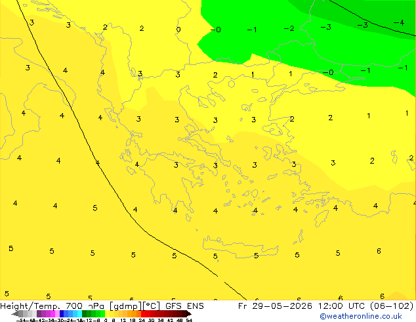Click the 'Height/Temp. 700 hPa' map title
The width and height of the screenshot is (416, 322).
pyautogui.click(x=52, y=306)
